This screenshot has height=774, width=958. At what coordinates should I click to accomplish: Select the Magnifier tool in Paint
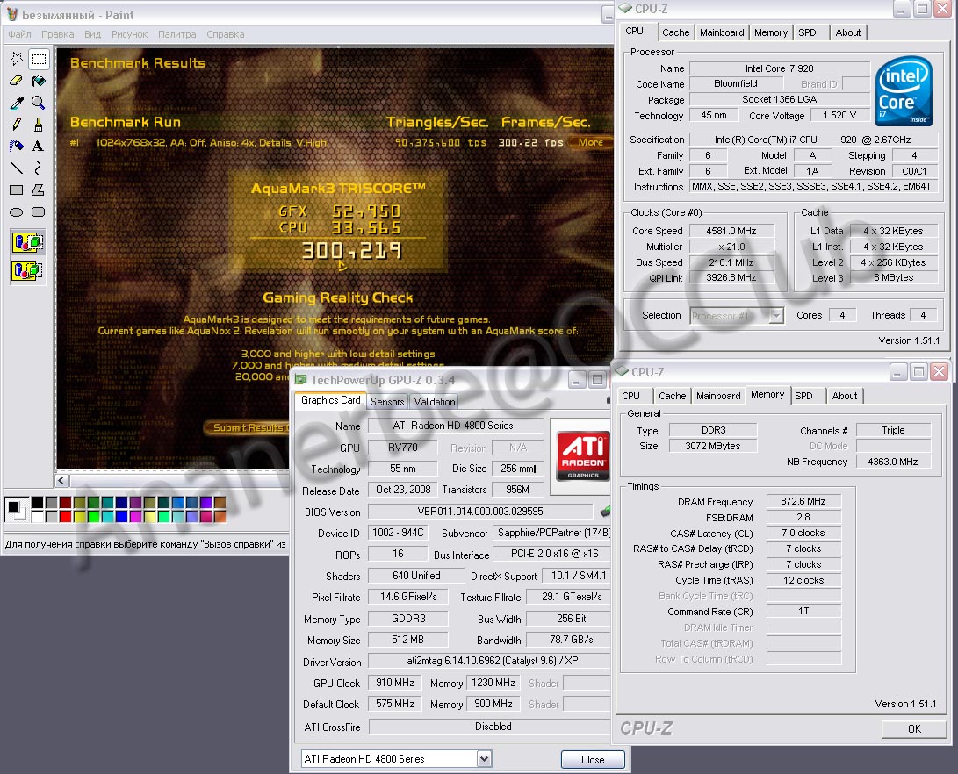pyautogui.click(x=39, y=103)
